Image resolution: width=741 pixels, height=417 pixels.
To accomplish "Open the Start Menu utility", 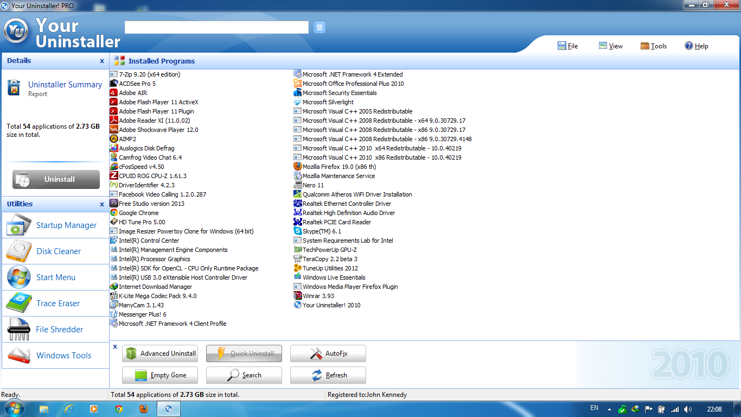I will point(55,277).
